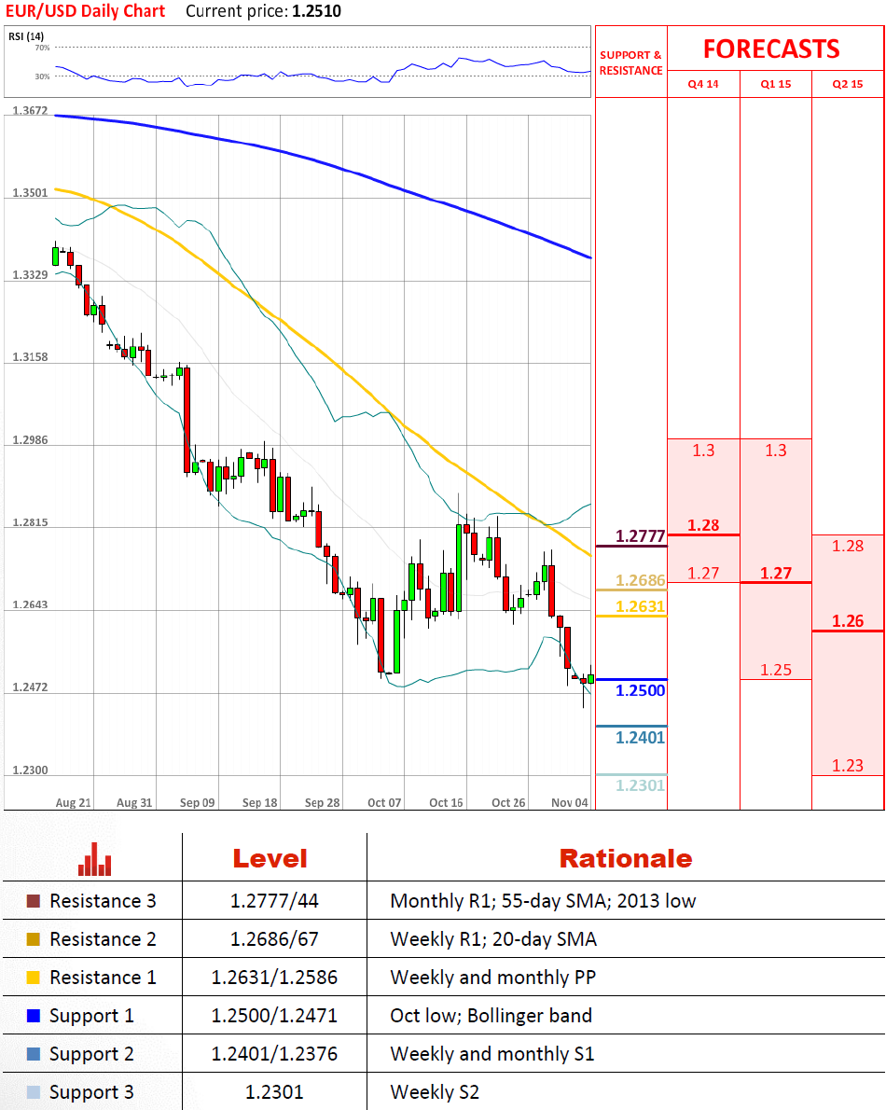The image size is (886, 1110).
Task: Click the bold 1.28 forecast in Q4 14
Action: (x=703, y=525)
